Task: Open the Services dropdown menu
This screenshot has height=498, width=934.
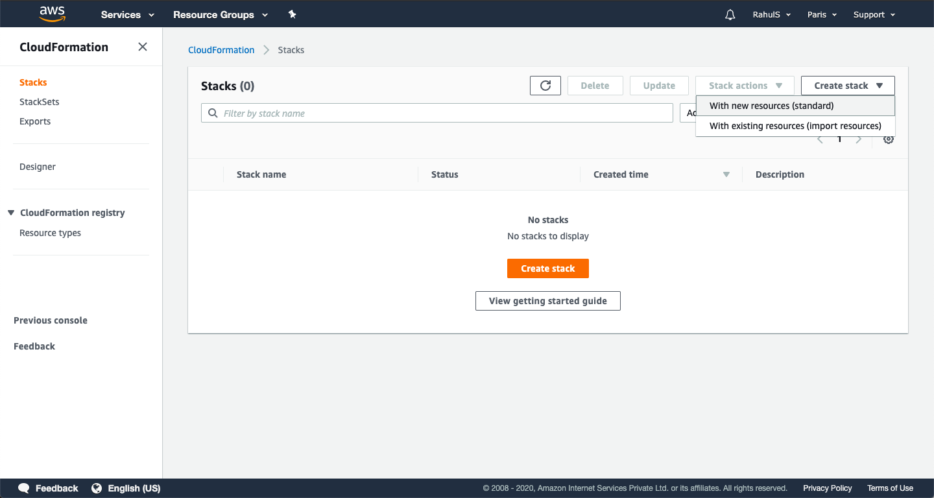Action: point(128,15)
